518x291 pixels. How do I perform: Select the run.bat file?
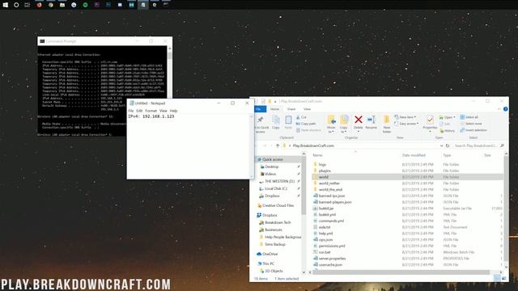(x=325, y=252)
